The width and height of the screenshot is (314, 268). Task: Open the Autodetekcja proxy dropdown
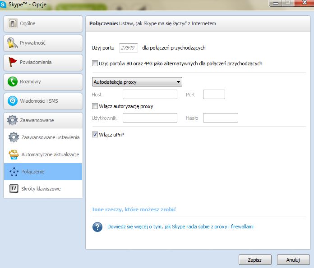coord(137,82)
